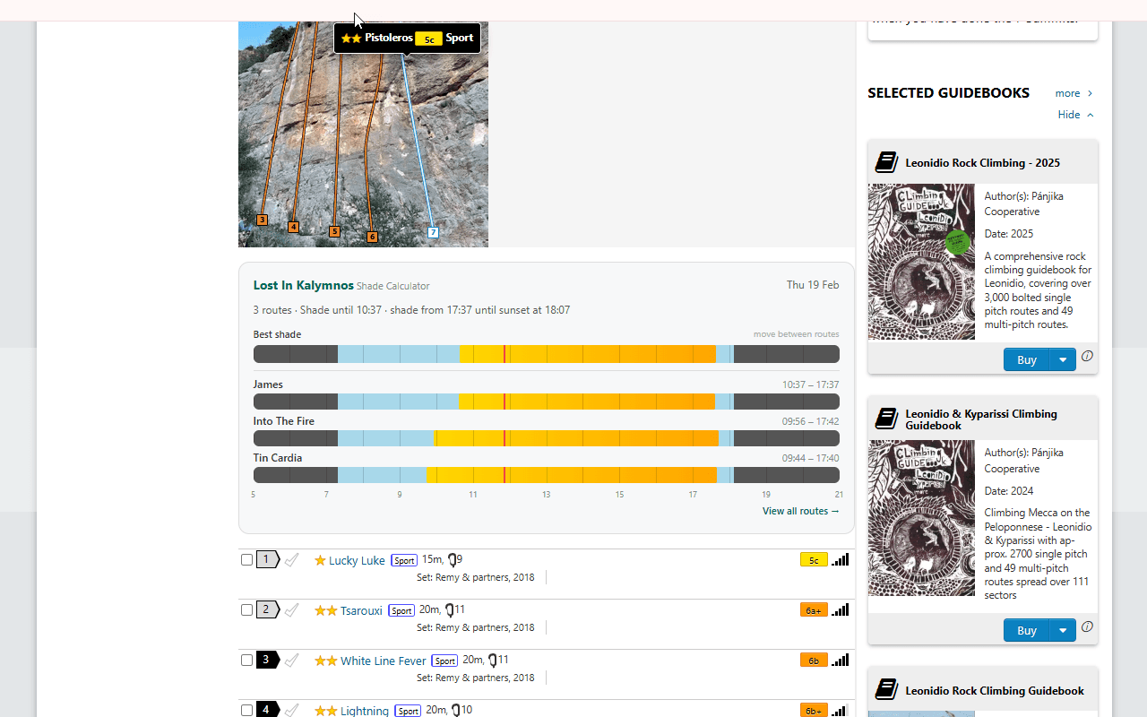Enable the checkbox for route 4, Lightning
1147x717 pixels.
click(246, 710)
